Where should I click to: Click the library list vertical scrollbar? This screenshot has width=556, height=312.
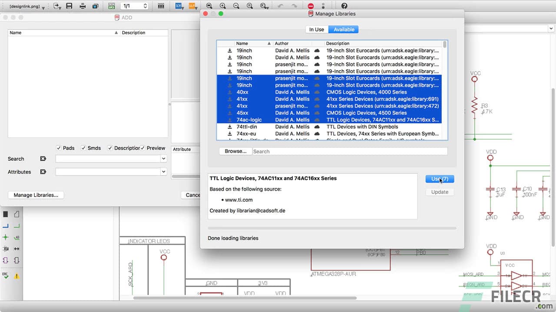pos(445,45)
